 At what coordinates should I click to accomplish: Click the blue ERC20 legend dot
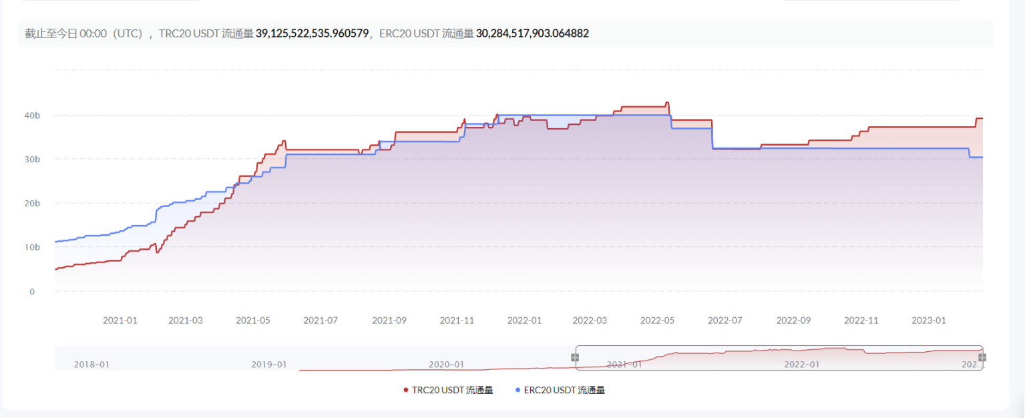[x=518, y=390]
